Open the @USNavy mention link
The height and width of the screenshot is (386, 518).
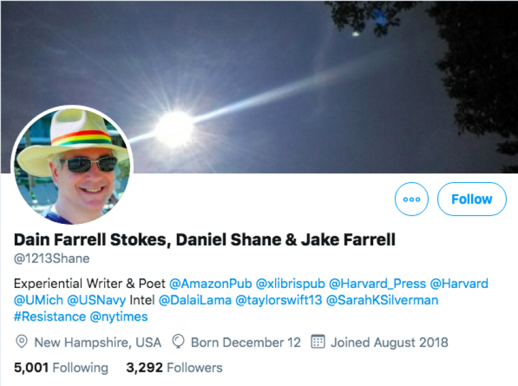(x=96, y=300)
